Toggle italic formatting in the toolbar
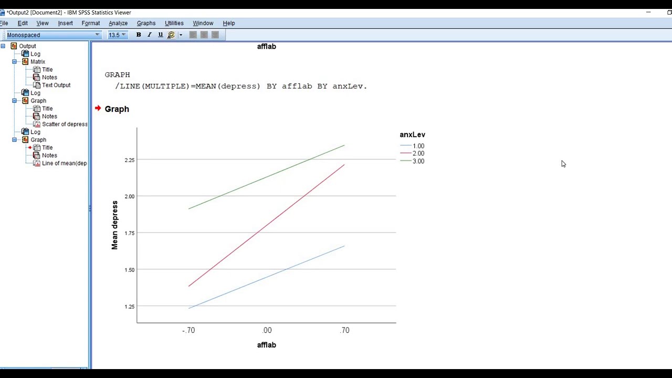 [150, 35]
